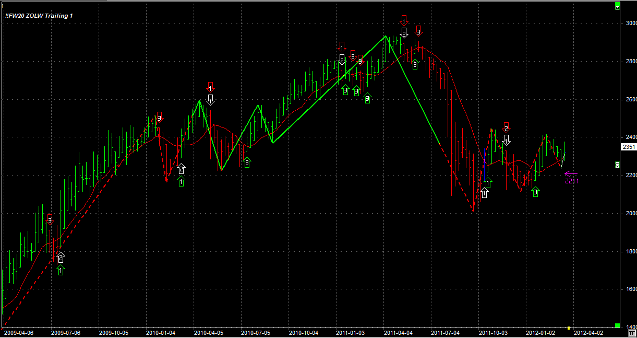Click the chart title FW20 ZOLW Trailing 1
Viewport: 637px width, 338px height.
(39, 16)
